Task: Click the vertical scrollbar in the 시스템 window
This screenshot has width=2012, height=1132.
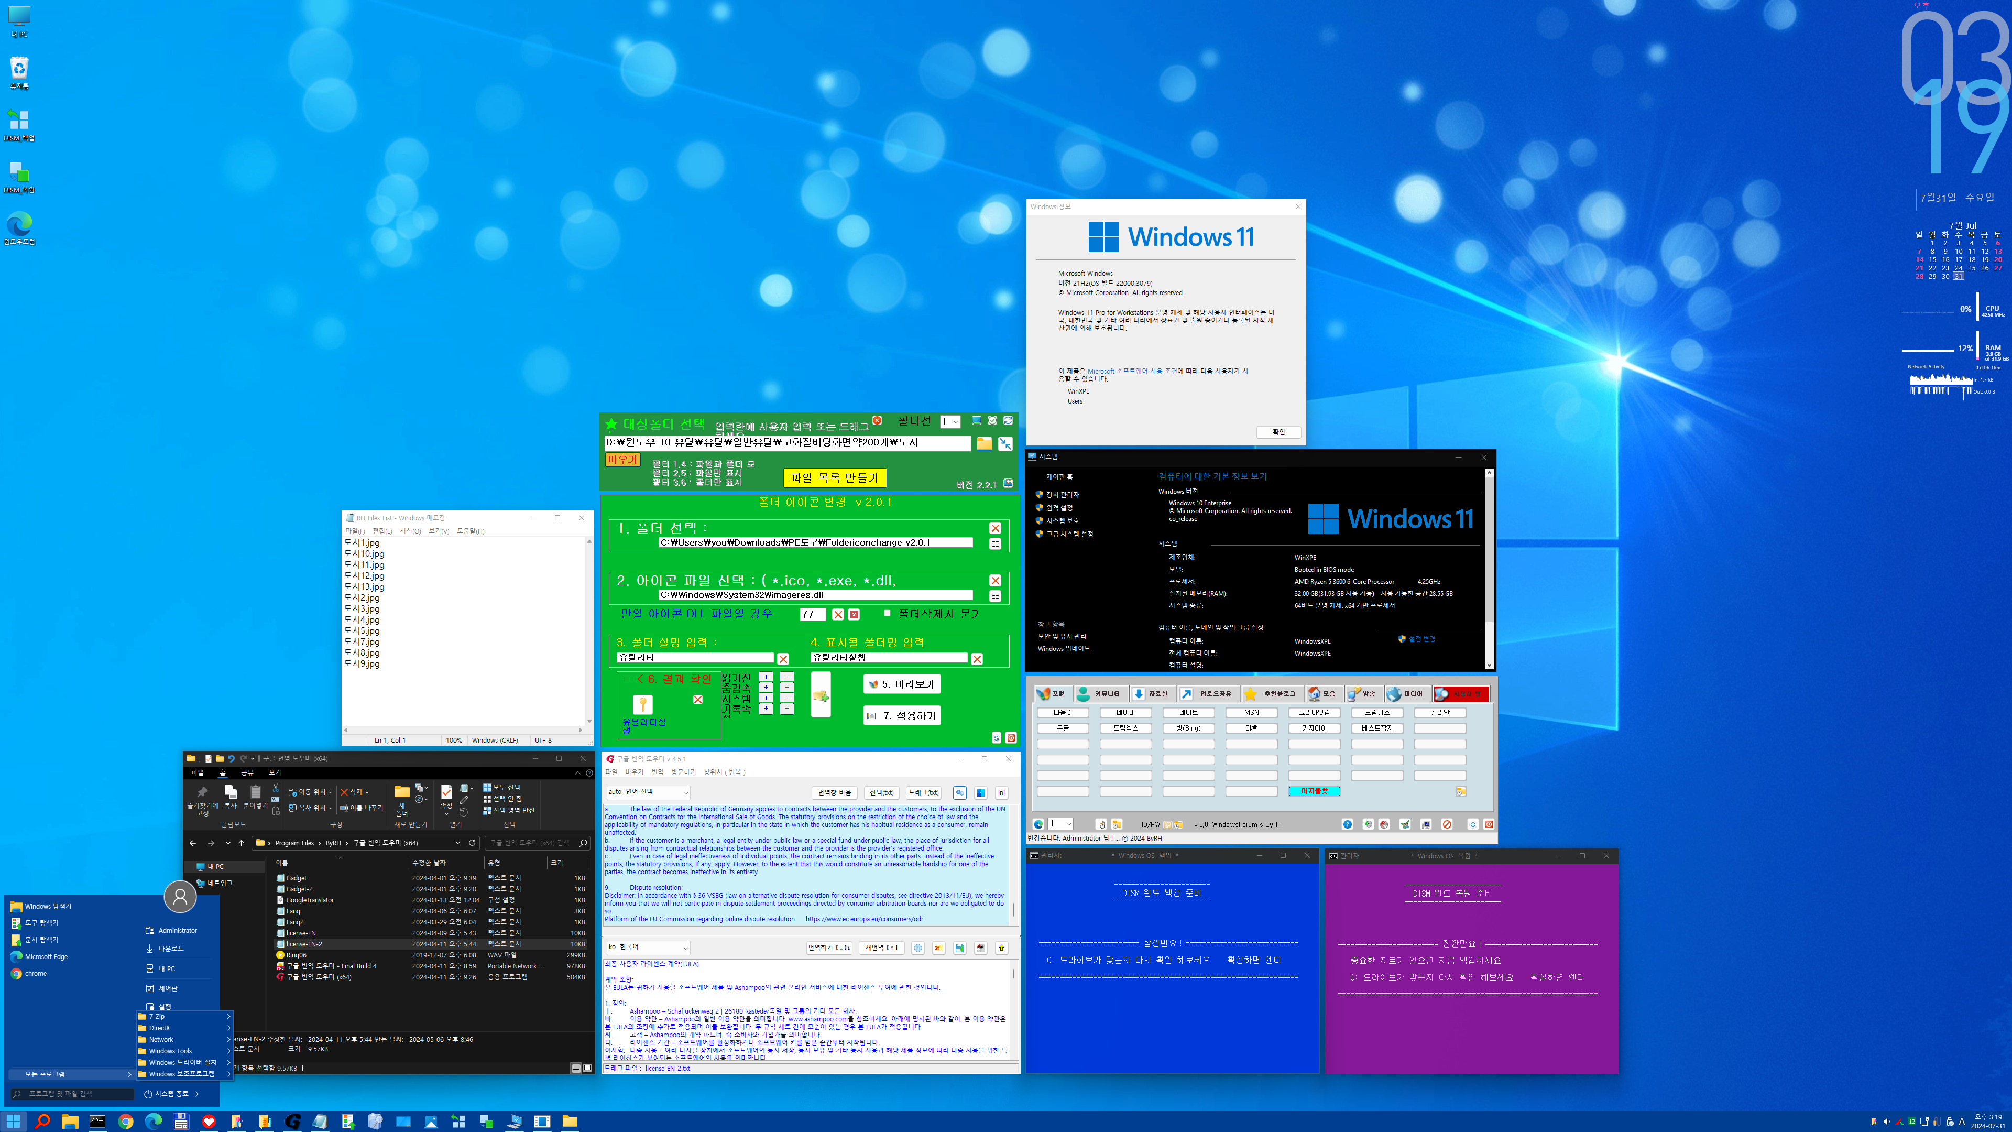Action: pos(1489,568)
